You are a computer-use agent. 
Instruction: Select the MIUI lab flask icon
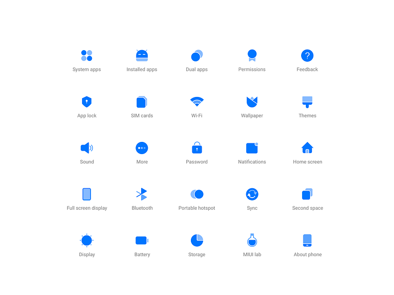tap(252, 241)
